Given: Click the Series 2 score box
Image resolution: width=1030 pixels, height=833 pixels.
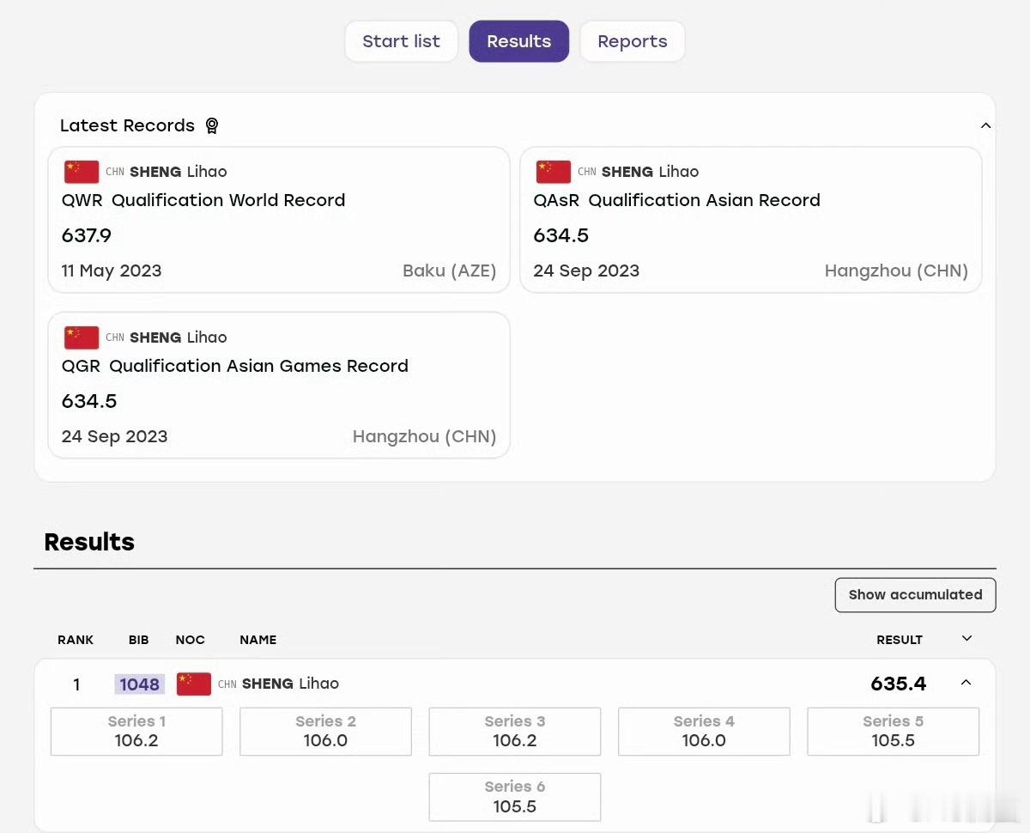Looking at the screenshot, I should tap(325, 732).
